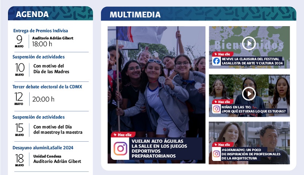Image resolution: width=304 pixels, height=175 pixels.
Task: Open Suspensión de actividades on May 10
Action: (x=38, y=57)
